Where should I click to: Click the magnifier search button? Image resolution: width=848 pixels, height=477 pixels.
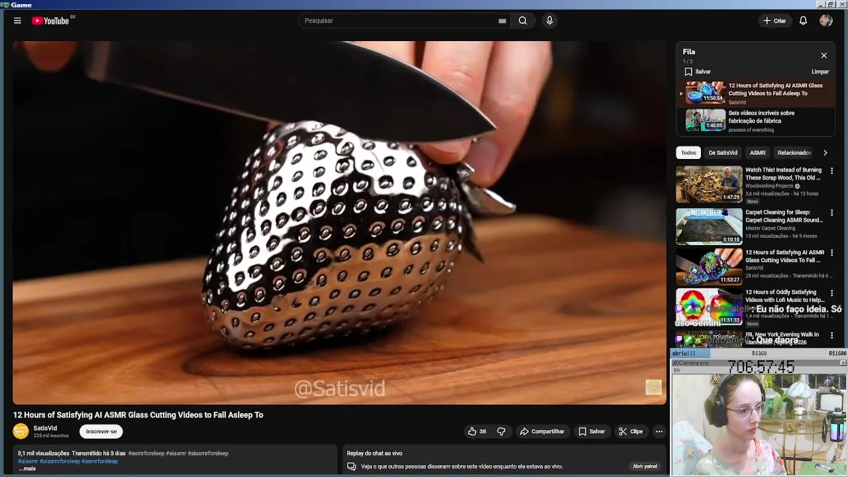[523, 21]
